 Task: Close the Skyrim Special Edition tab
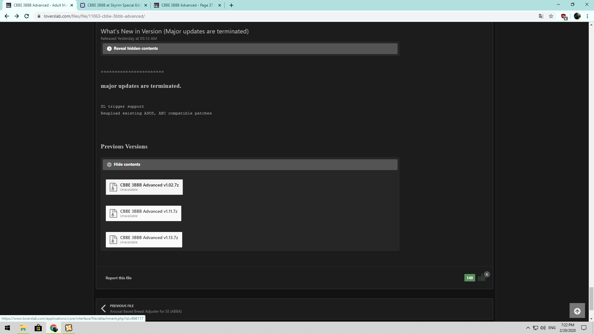click(x=146, y=5)
